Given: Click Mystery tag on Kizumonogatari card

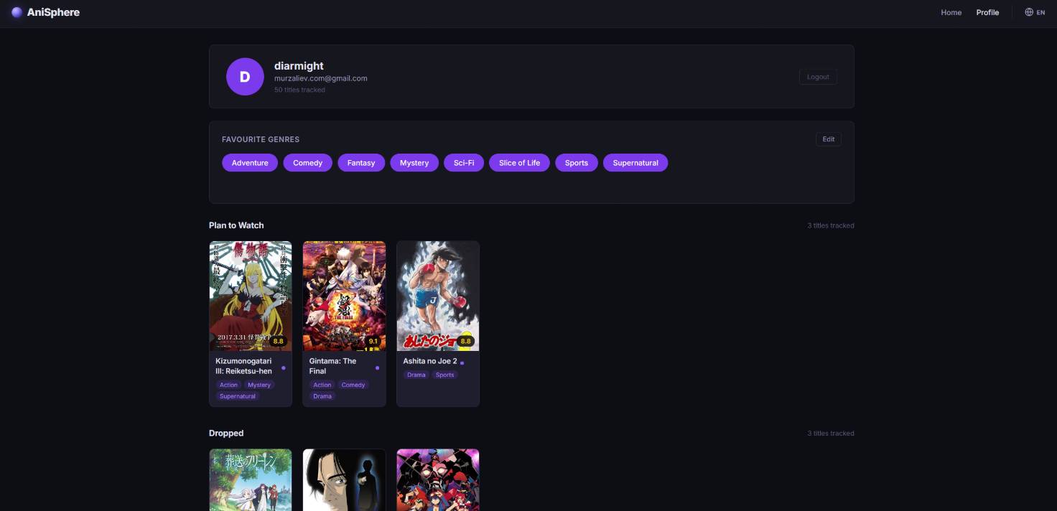Looking at the screenshot, I should click(259, 385).
